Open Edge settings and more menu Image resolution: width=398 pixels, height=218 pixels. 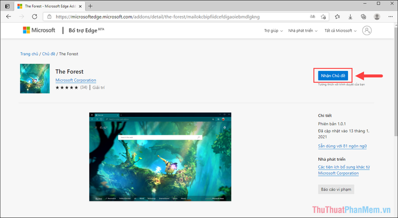point(391,16)
